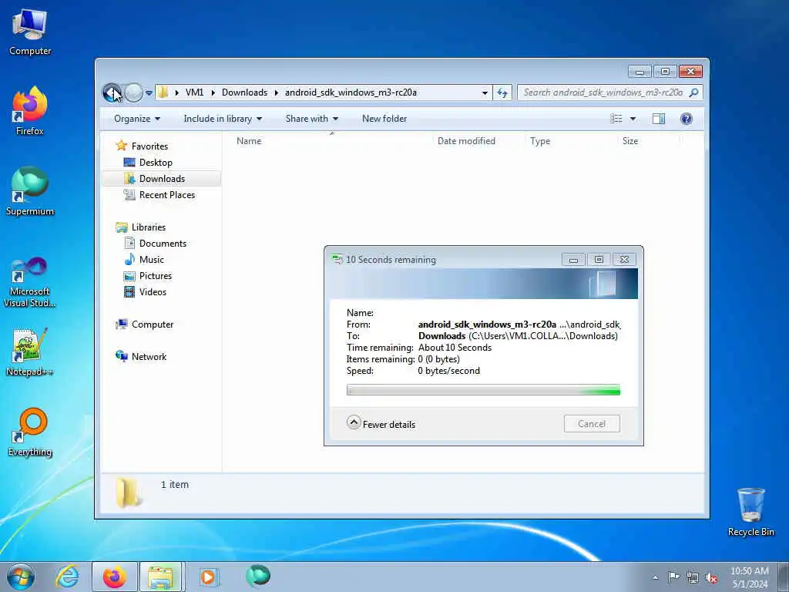Viewport: 789px width, 592px height.
Task: Open the Action Center flag icon
Action: pos(673,577)
